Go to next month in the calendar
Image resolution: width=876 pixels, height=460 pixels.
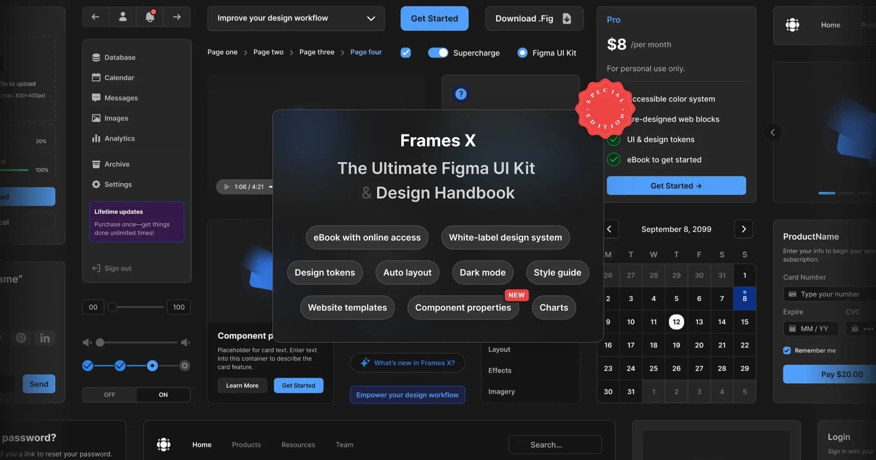pos(743,229)
